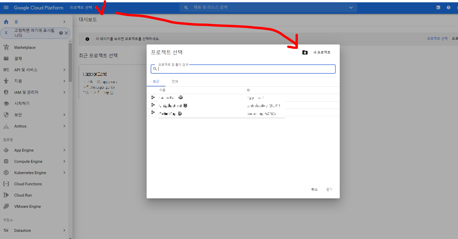This screenshot has width=458, height=239.
Task: Expand the top search bar dropdown arrow
Action: click(351, 8)
